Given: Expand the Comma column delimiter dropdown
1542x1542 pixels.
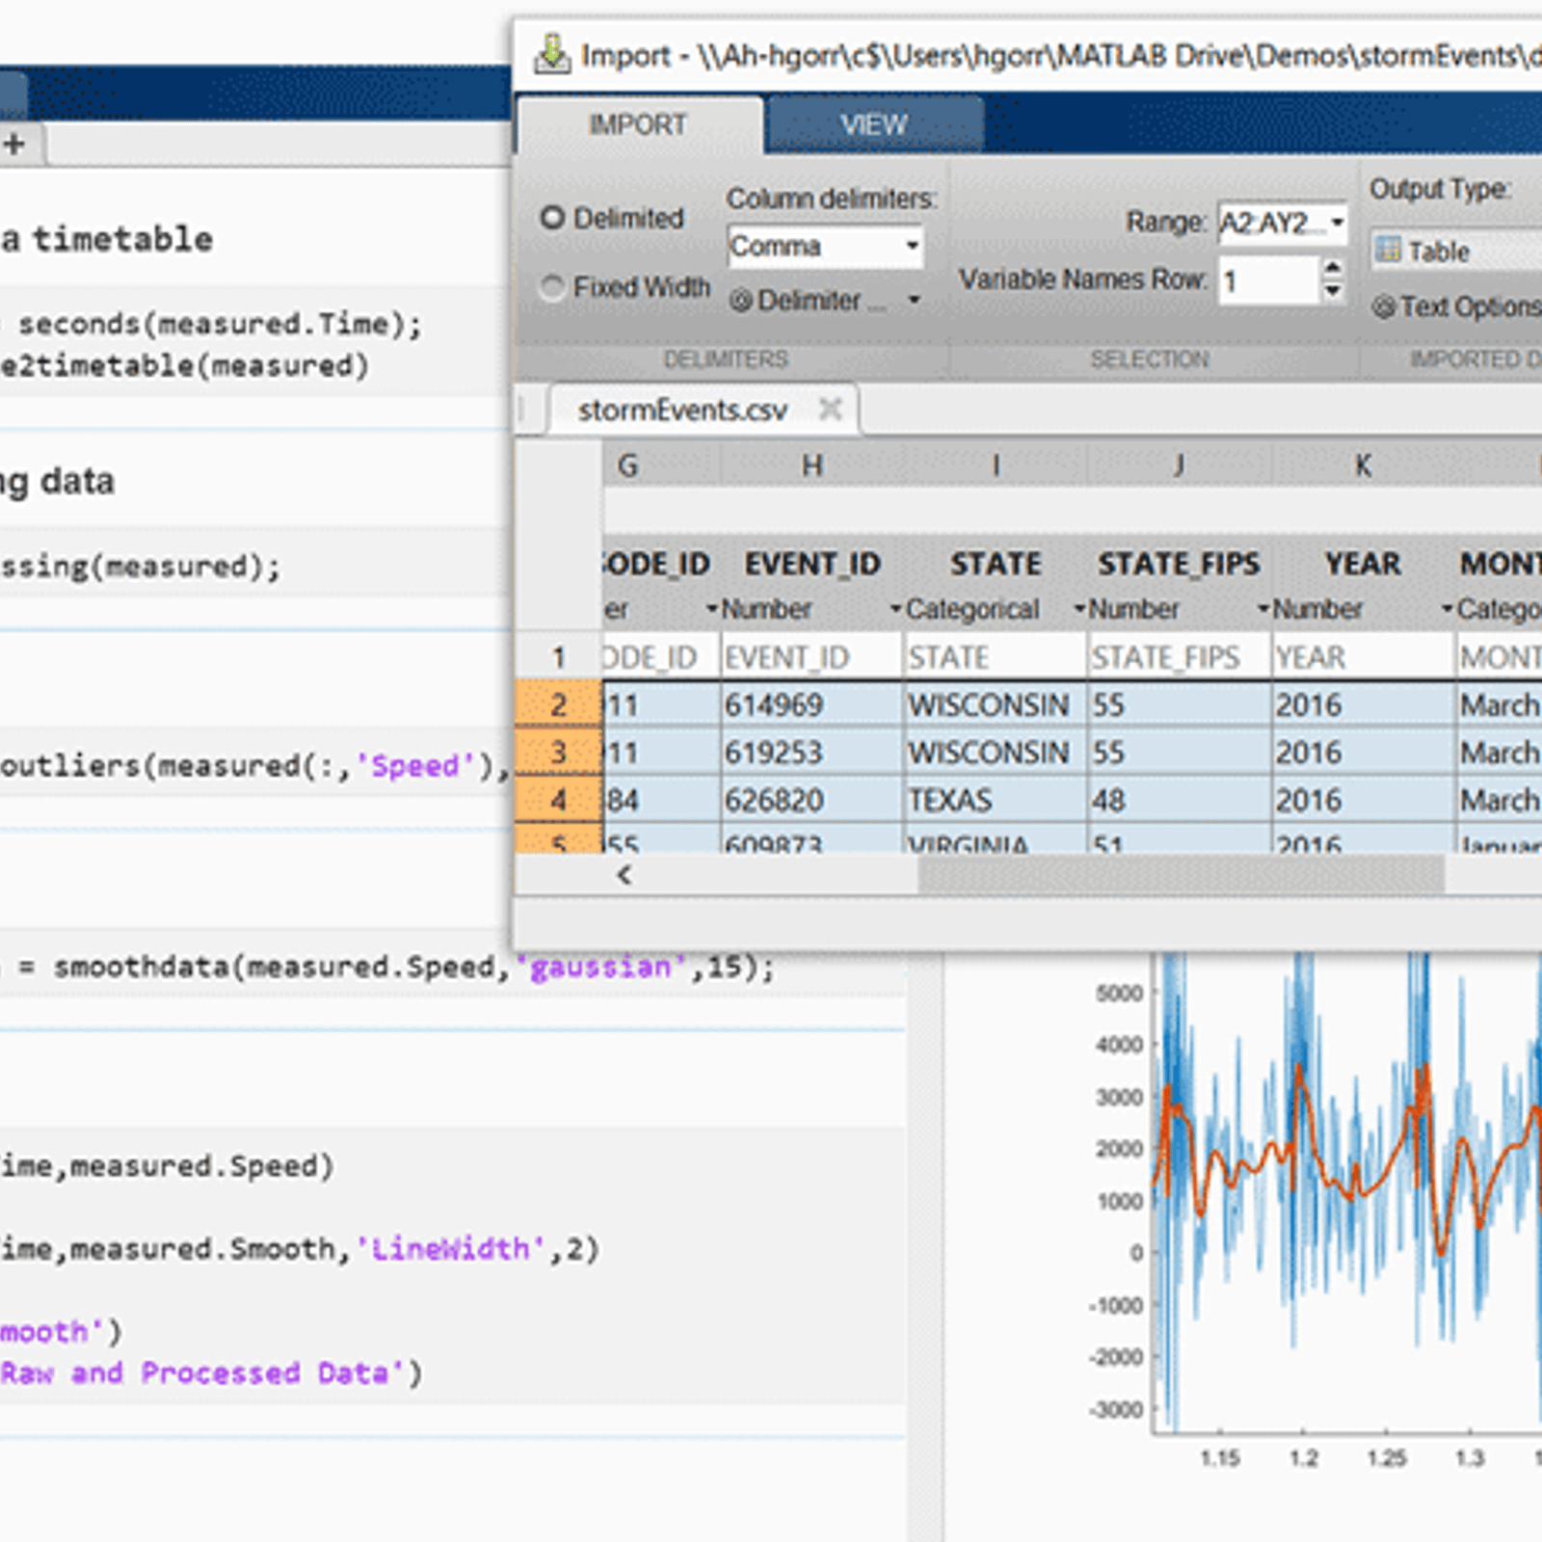Looking at the screenshot, I should (911, 246).
